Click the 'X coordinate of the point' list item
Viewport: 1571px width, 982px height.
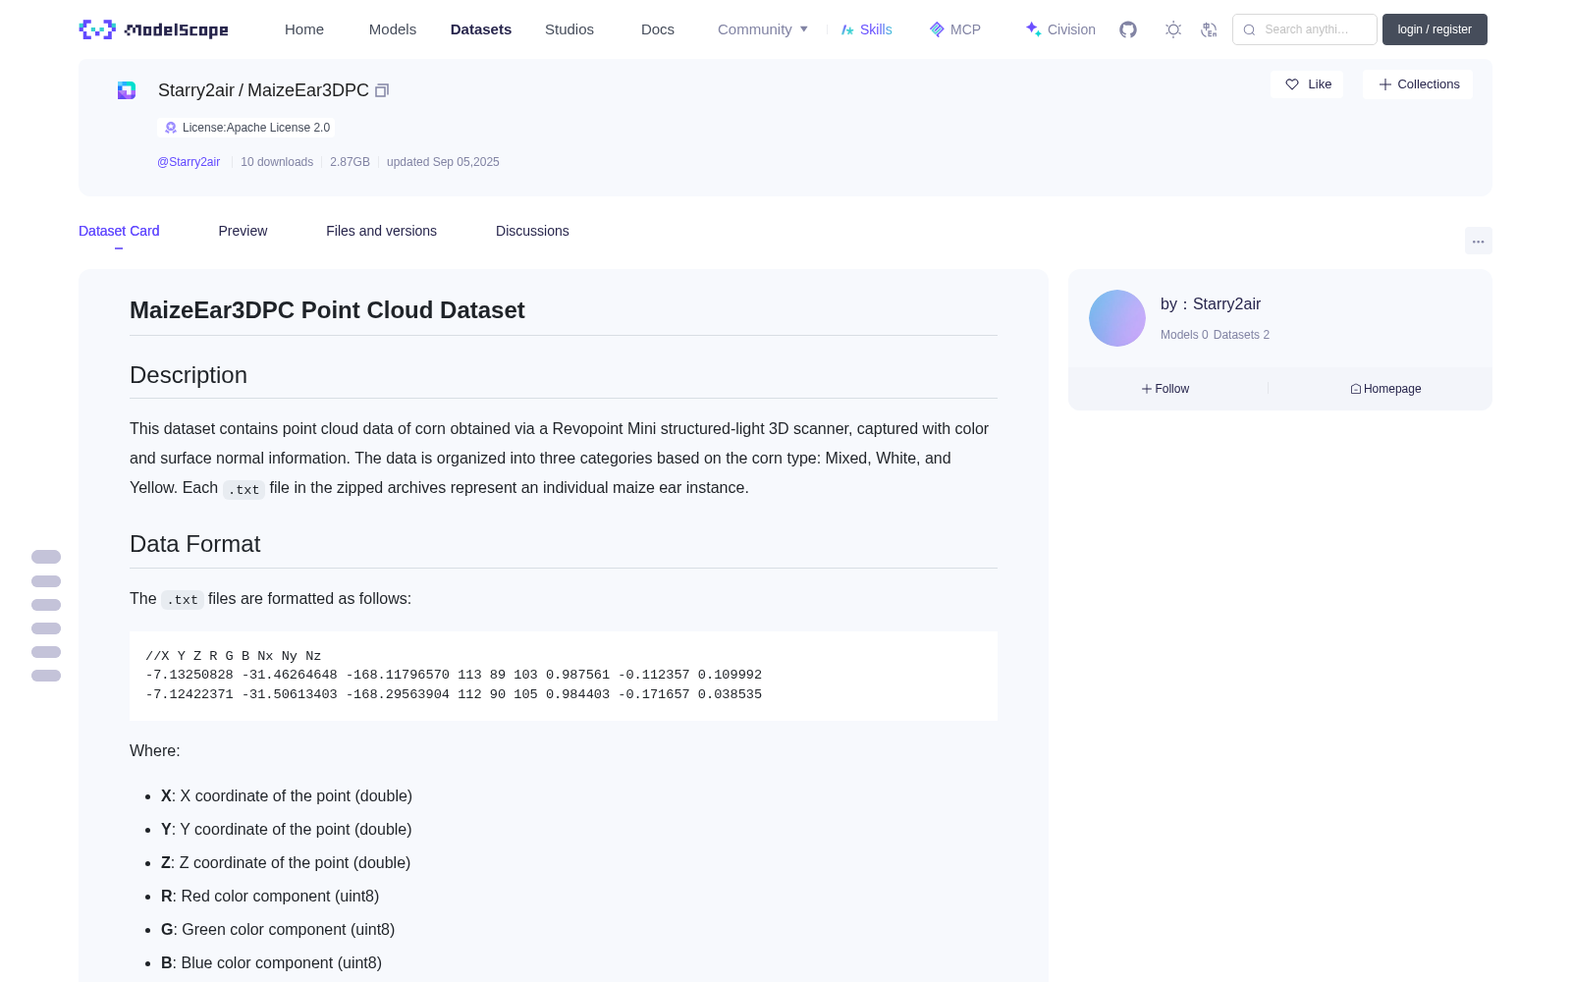[287, 795]
